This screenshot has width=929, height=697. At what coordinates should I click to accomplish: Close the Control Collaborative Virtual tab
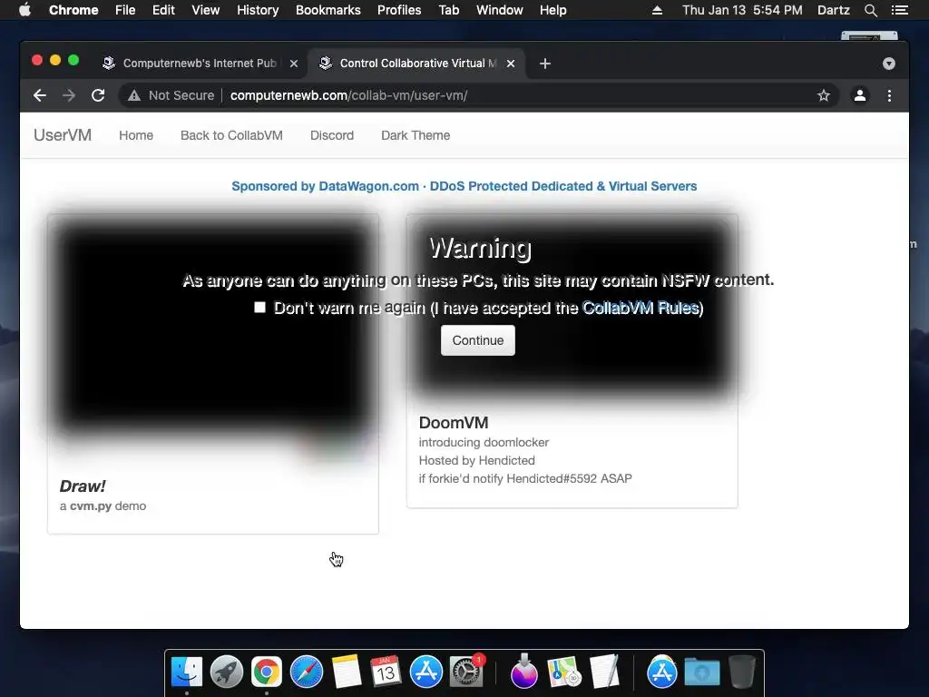click(x=511, y=64)
